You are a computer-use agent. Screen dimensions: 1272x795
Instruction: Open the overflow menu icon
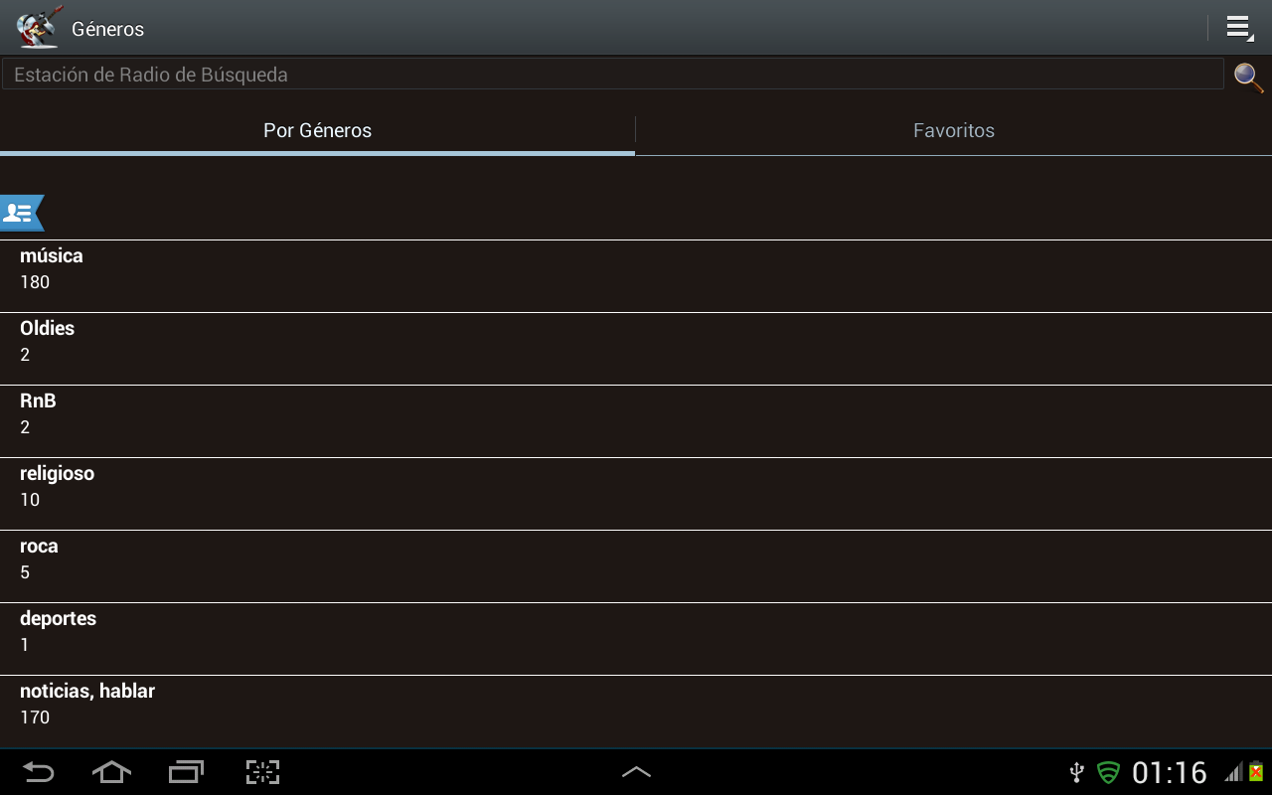point(1238,28)
